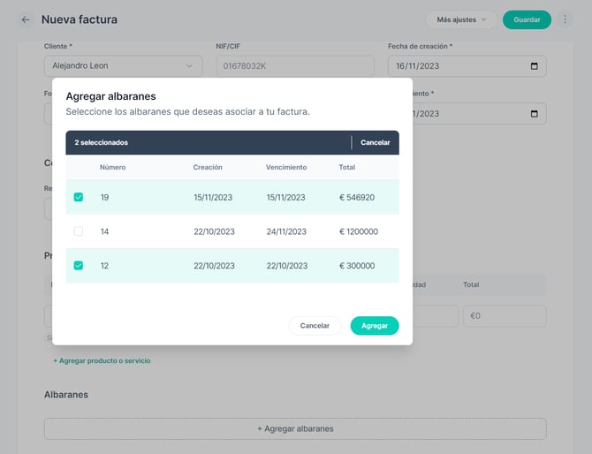Click Agregar in the dialog
The height and width of the screenshot is (454, 592).
(x=375, y=326)
